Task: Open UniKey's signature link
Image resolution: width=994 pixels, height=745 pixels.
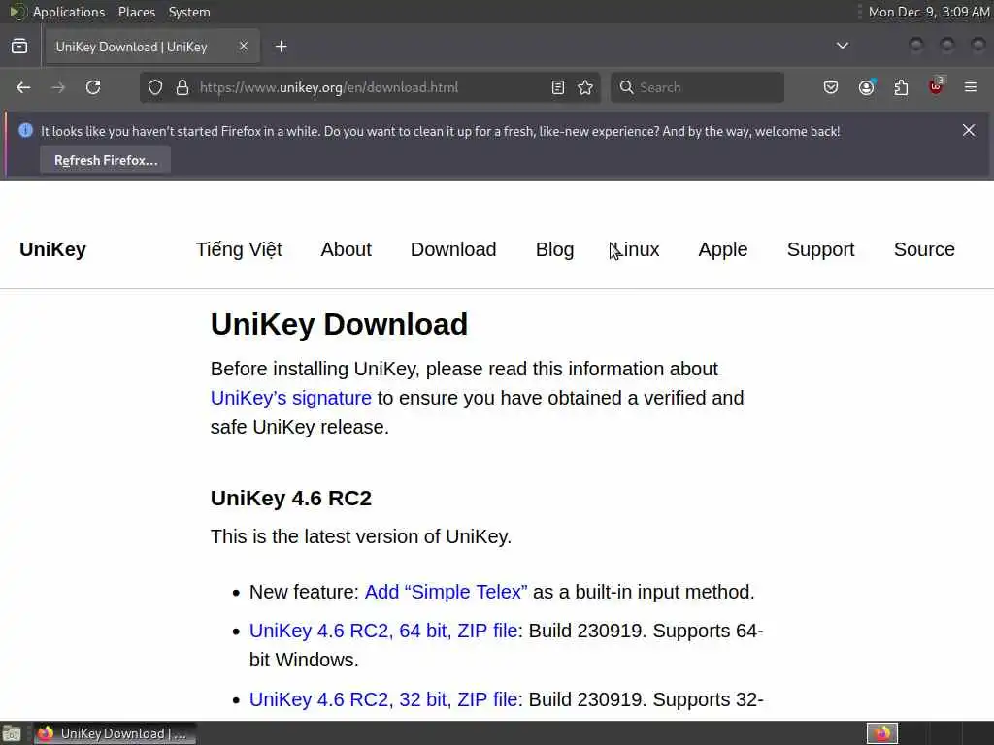Action: coord(291,398)
